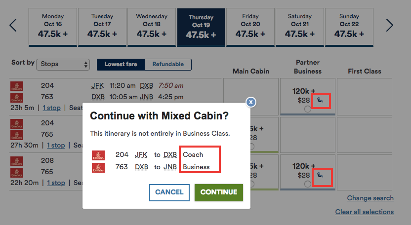Close the Mixed Cabin dialog with X

(x=251, y=102)
